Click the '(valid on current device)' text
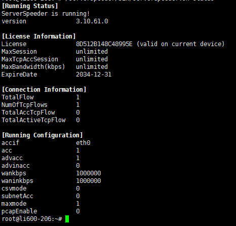Image resolution: width=236 pixels, height=226 pixels. point(180,44)
